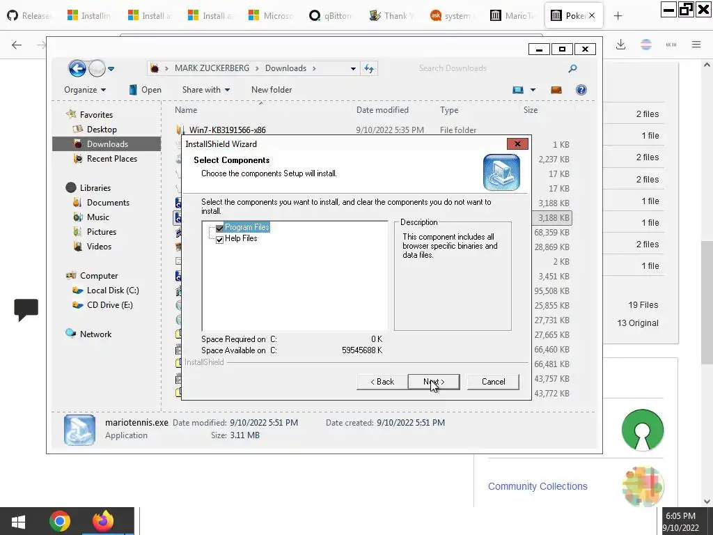
Task: Switch to the Releases GitHub tab
Action: (30, 16)
